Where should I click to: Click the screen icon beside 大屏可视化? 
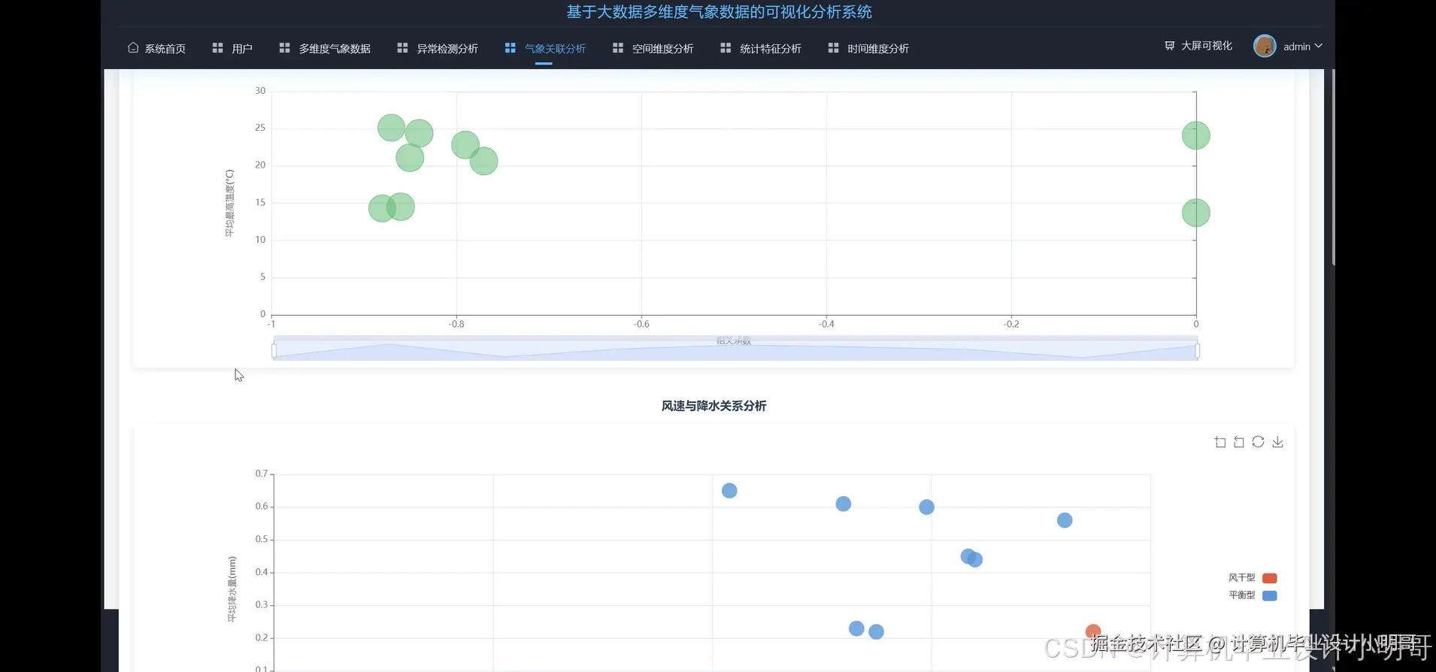[x=1170, y=46]
